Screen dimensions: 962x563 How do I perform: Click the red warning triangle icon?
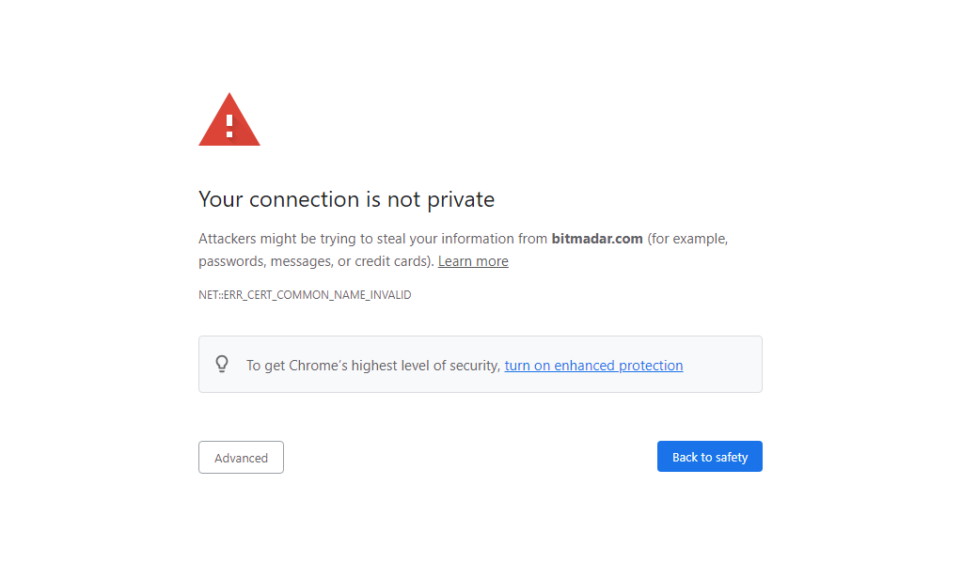point(229,119)
